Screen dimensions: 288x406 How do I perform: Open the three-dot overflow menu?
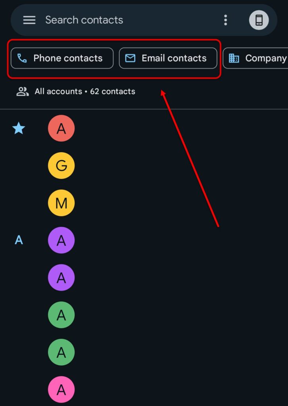[225, 20]
